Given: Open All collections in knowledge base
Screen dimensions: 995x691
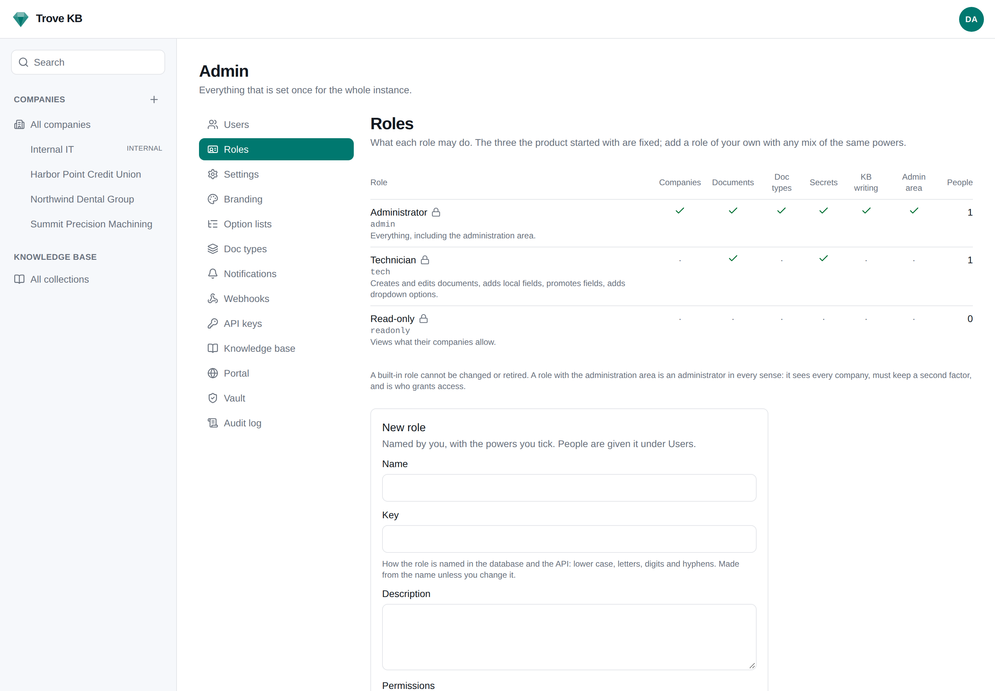Looking at the screenshot, I should click(88, 279).
